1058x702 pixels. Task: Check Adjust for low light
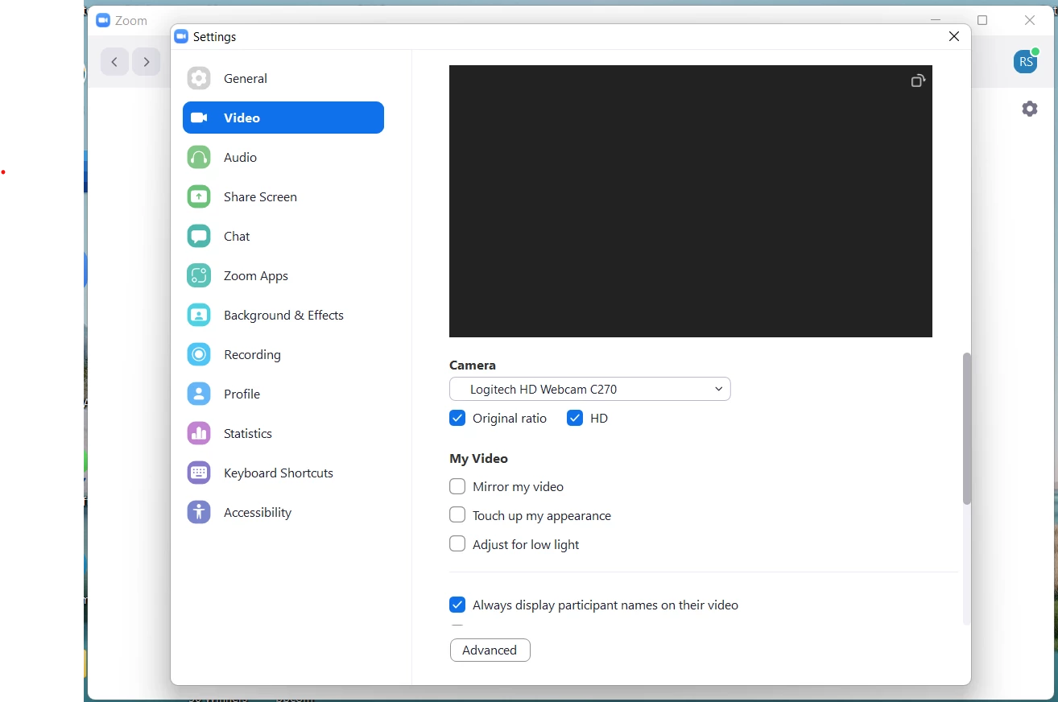pyautogui.click(x=457, y=544)
